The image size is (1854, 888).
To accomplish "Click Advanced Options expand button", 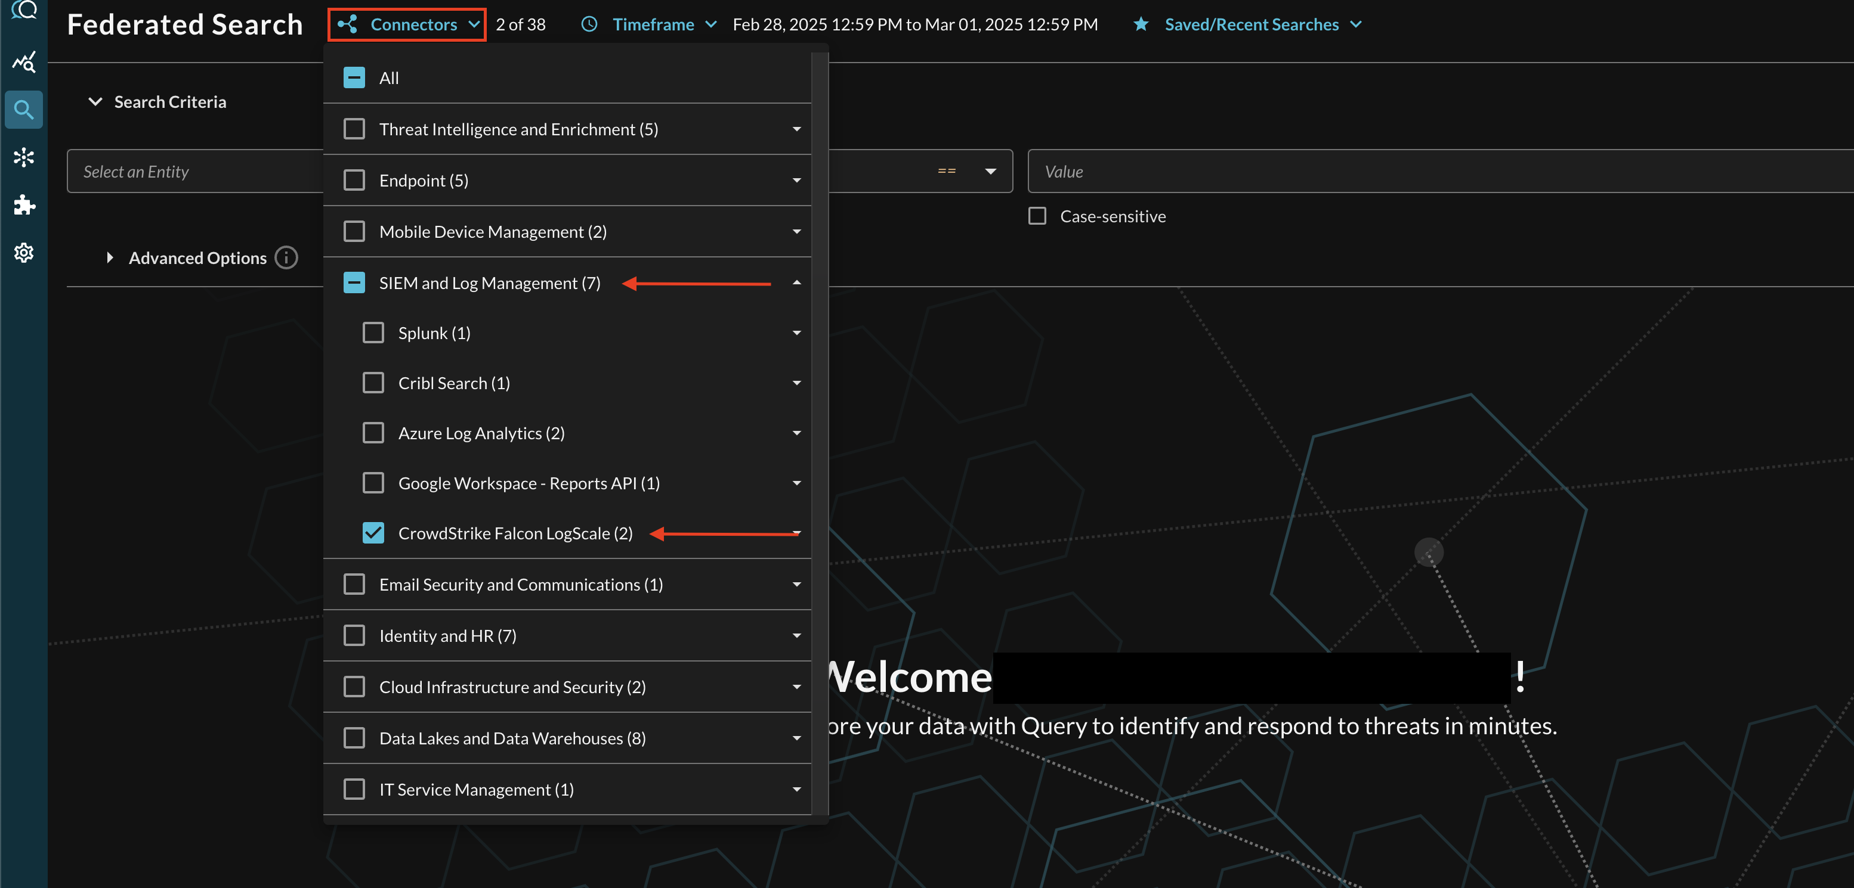I will click(x=109, y=257).
